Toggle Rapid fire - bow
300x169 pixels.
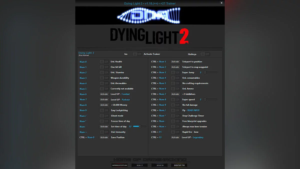pos(175,132)
